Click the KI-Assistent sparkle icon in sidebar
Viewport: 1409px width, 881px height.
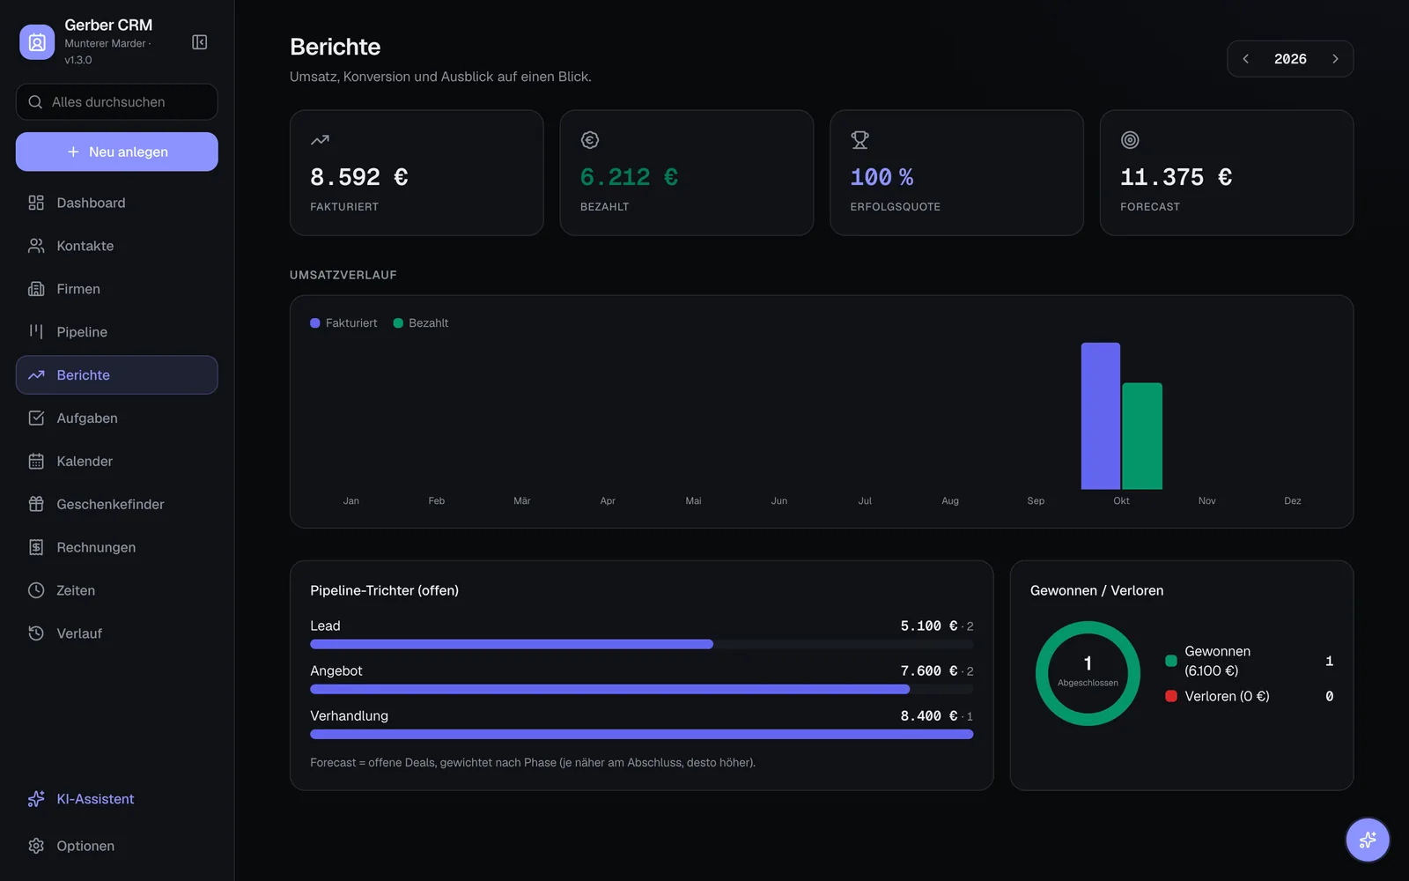36,799
